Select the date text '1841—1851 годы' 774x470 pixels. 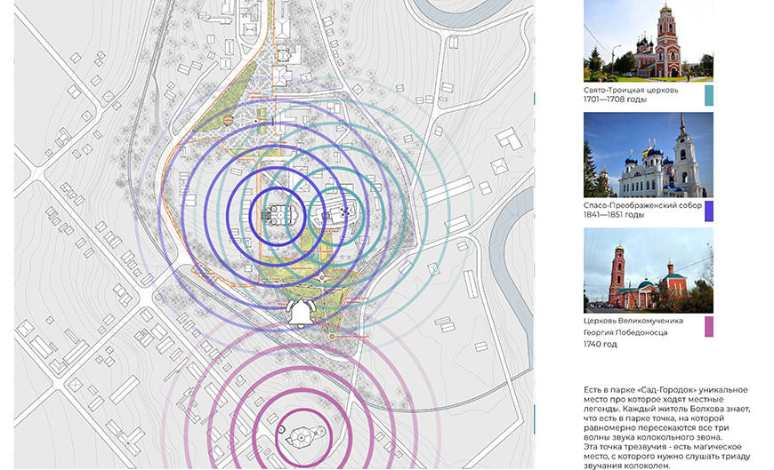point(615,214)
